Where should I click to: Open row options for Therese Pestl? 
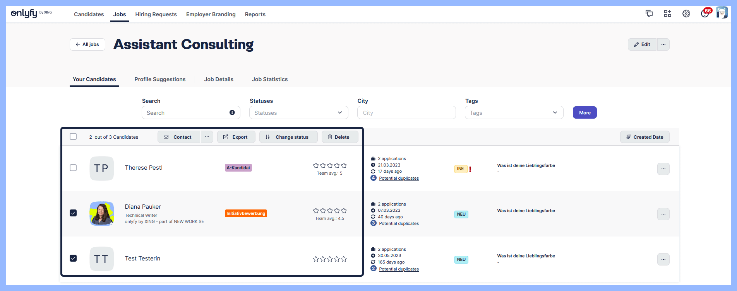coord(663,169)
